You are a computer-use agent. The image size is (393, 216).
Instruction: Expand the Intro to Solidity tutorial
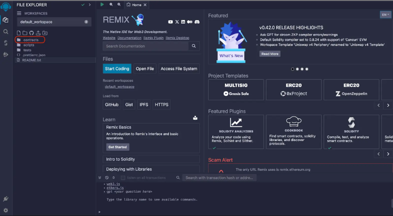point(151,159)
